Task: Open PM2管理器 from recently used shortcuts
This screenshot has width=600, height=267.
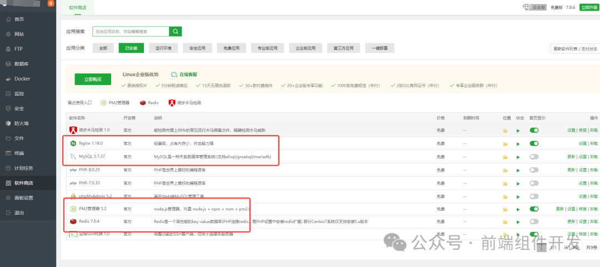Action: point(115,103)
